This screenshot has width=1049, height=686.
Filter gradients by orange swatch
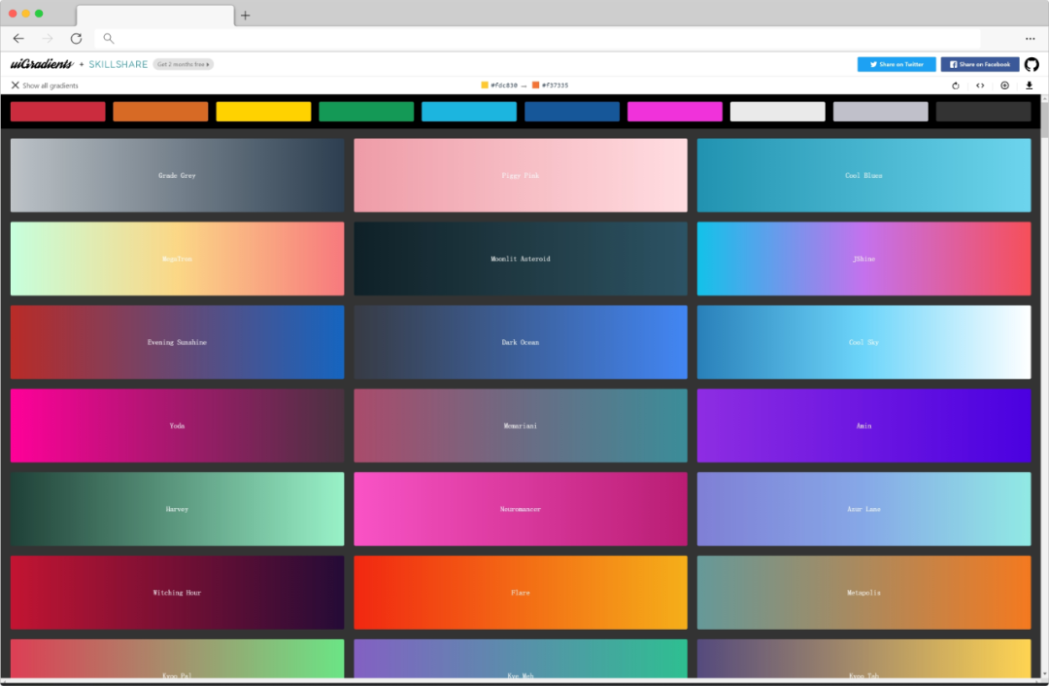click(x=160, y=112)
